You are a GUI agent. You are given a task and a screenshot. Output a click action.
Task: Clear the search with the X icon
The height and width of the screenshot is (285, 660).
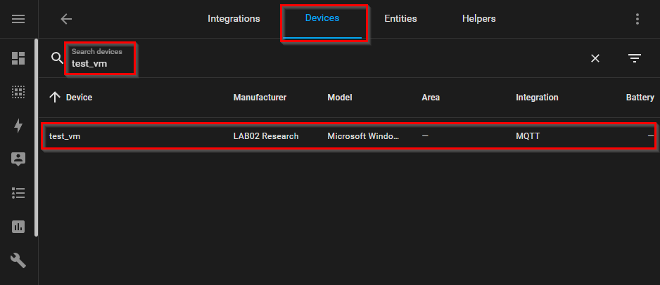(x=595, y=58)
